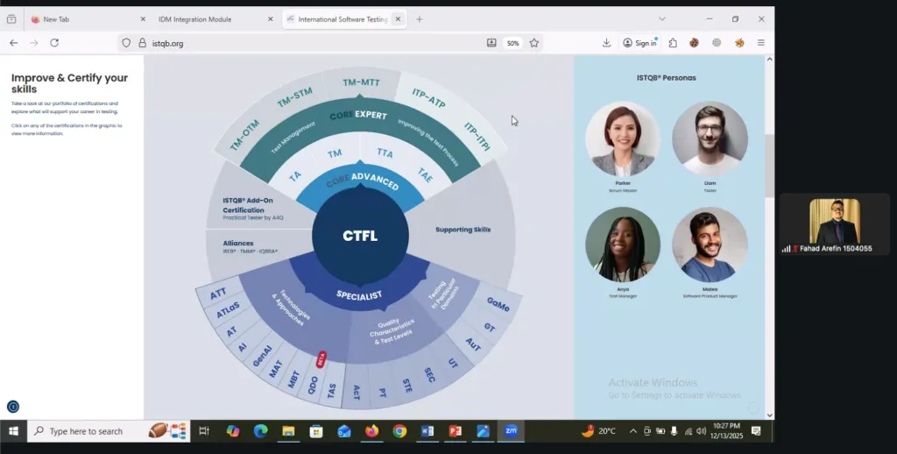
Task: Go back using the browser back arrow
Action: coord(14,43)
